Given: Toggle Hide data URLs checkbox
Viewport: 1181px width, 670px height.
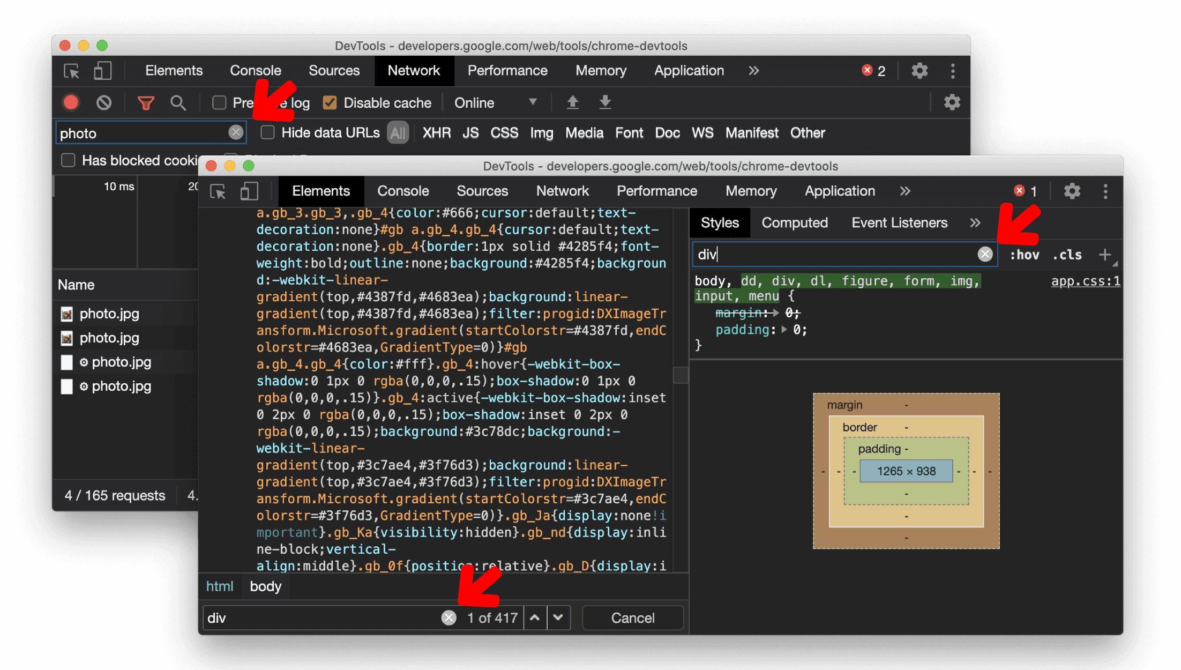Looking at the screenshot, I should point(268,133).
